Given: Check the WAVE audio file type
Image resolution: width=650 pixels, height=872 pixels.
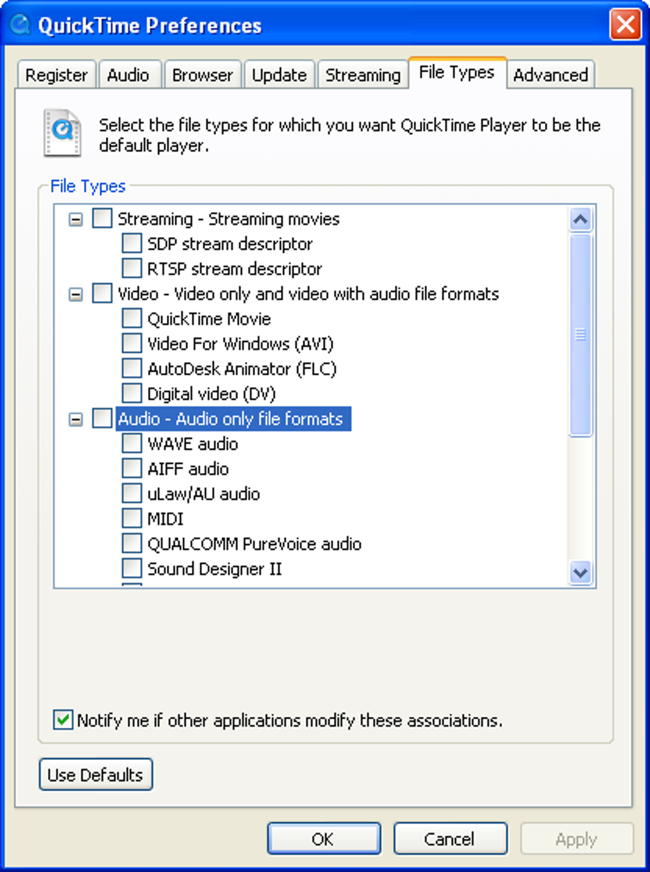Looking at the screenshot, I should [132, 443].
